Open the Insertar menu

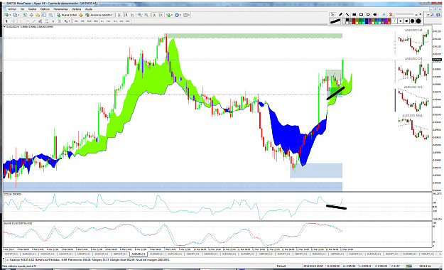click(x=32, y=9)
